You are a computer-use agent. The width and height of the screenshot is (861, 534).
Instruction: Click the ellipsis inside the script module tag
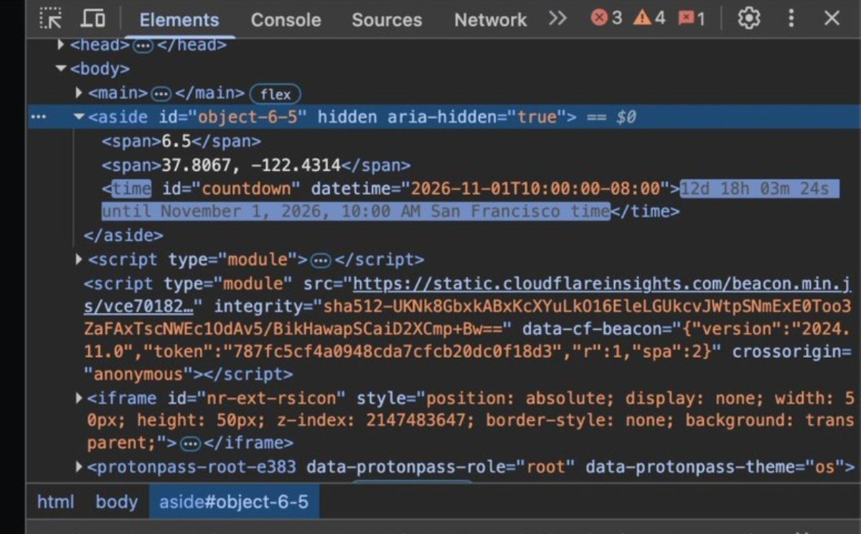pyautogui.click(x=321, y=260)
